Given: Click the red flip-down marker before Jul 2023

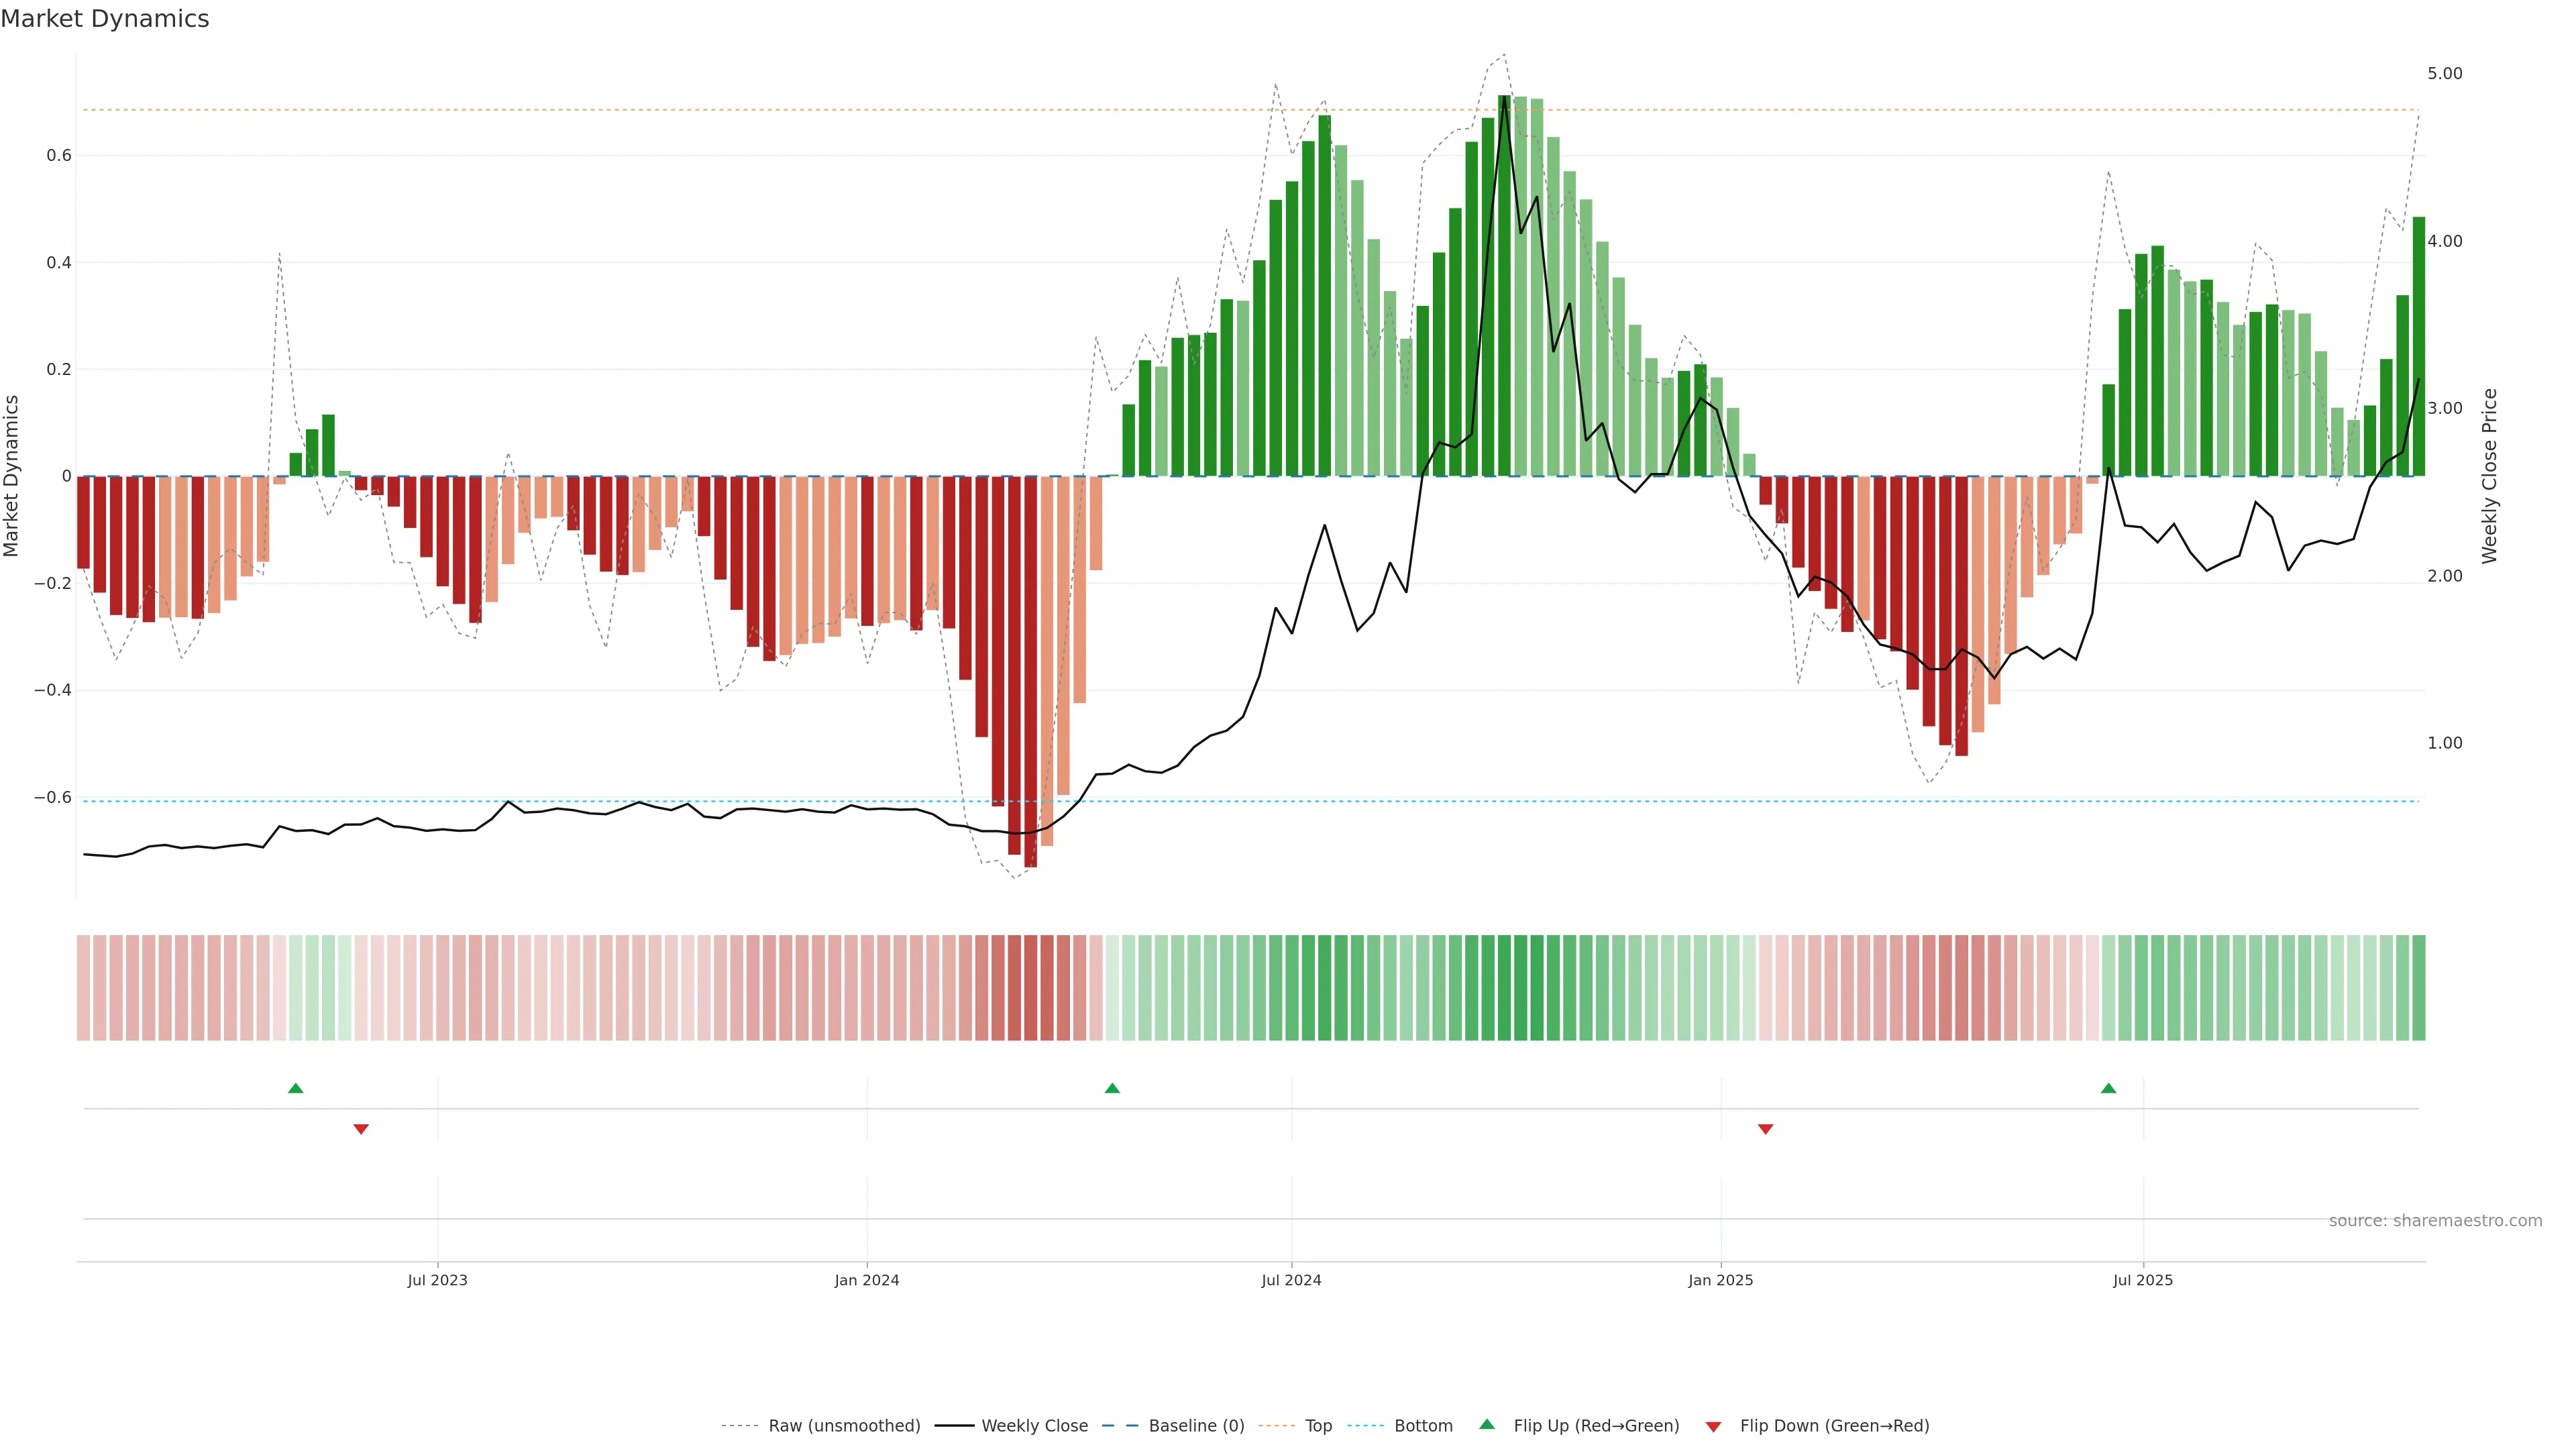Looking at the screenshot, I should click(x=361, y=1129).
